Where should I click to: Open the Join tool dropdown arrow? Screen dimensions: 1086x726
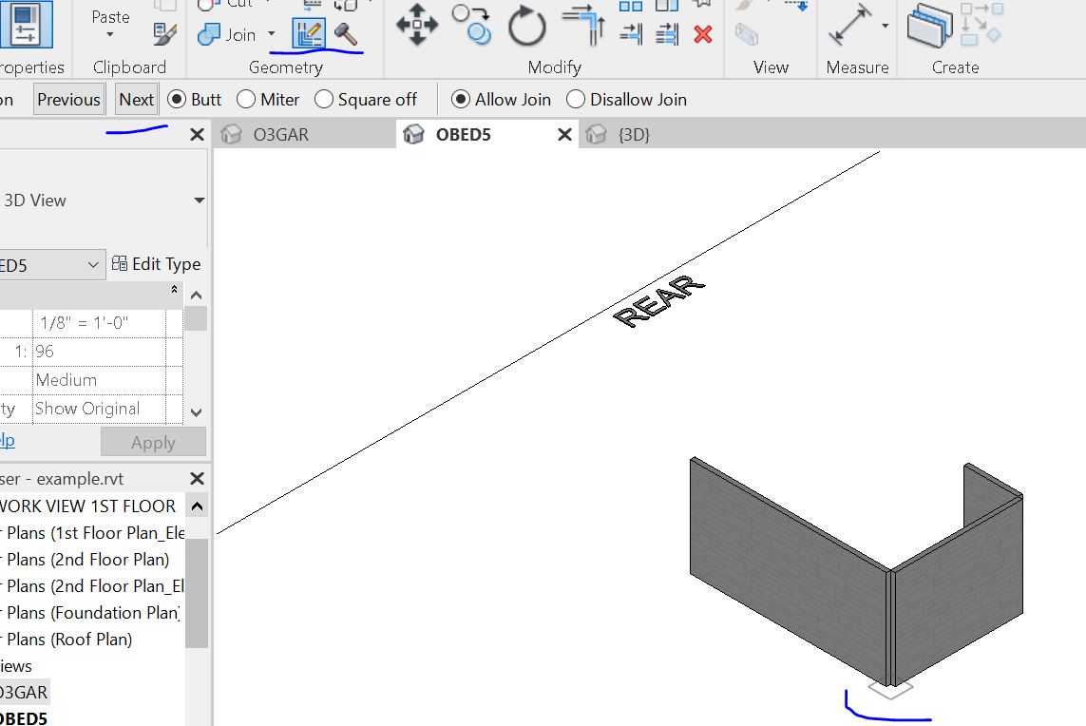[x=270, y=34]
